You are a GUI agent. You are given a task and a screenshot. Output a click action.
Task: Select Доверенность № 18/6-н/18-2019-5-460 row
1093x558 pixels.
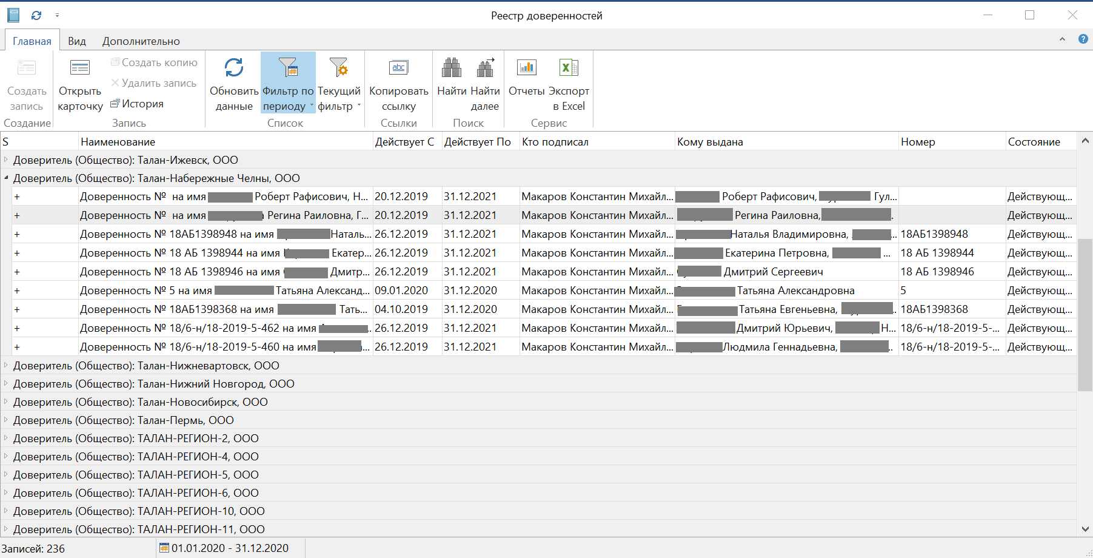pos(544,347)
